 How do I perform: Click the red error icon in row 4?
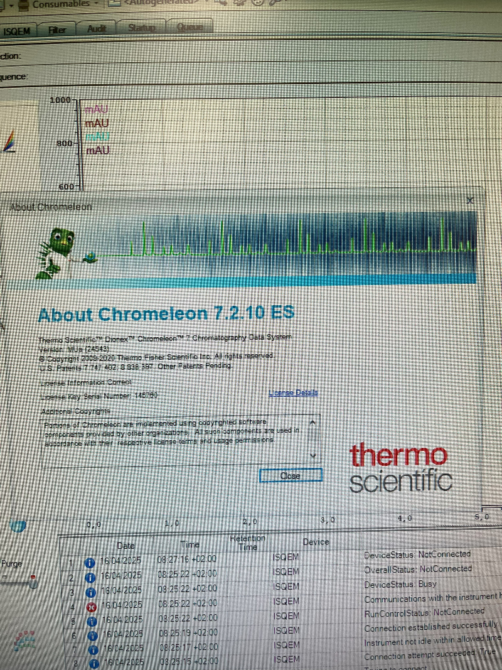(91, 607)
